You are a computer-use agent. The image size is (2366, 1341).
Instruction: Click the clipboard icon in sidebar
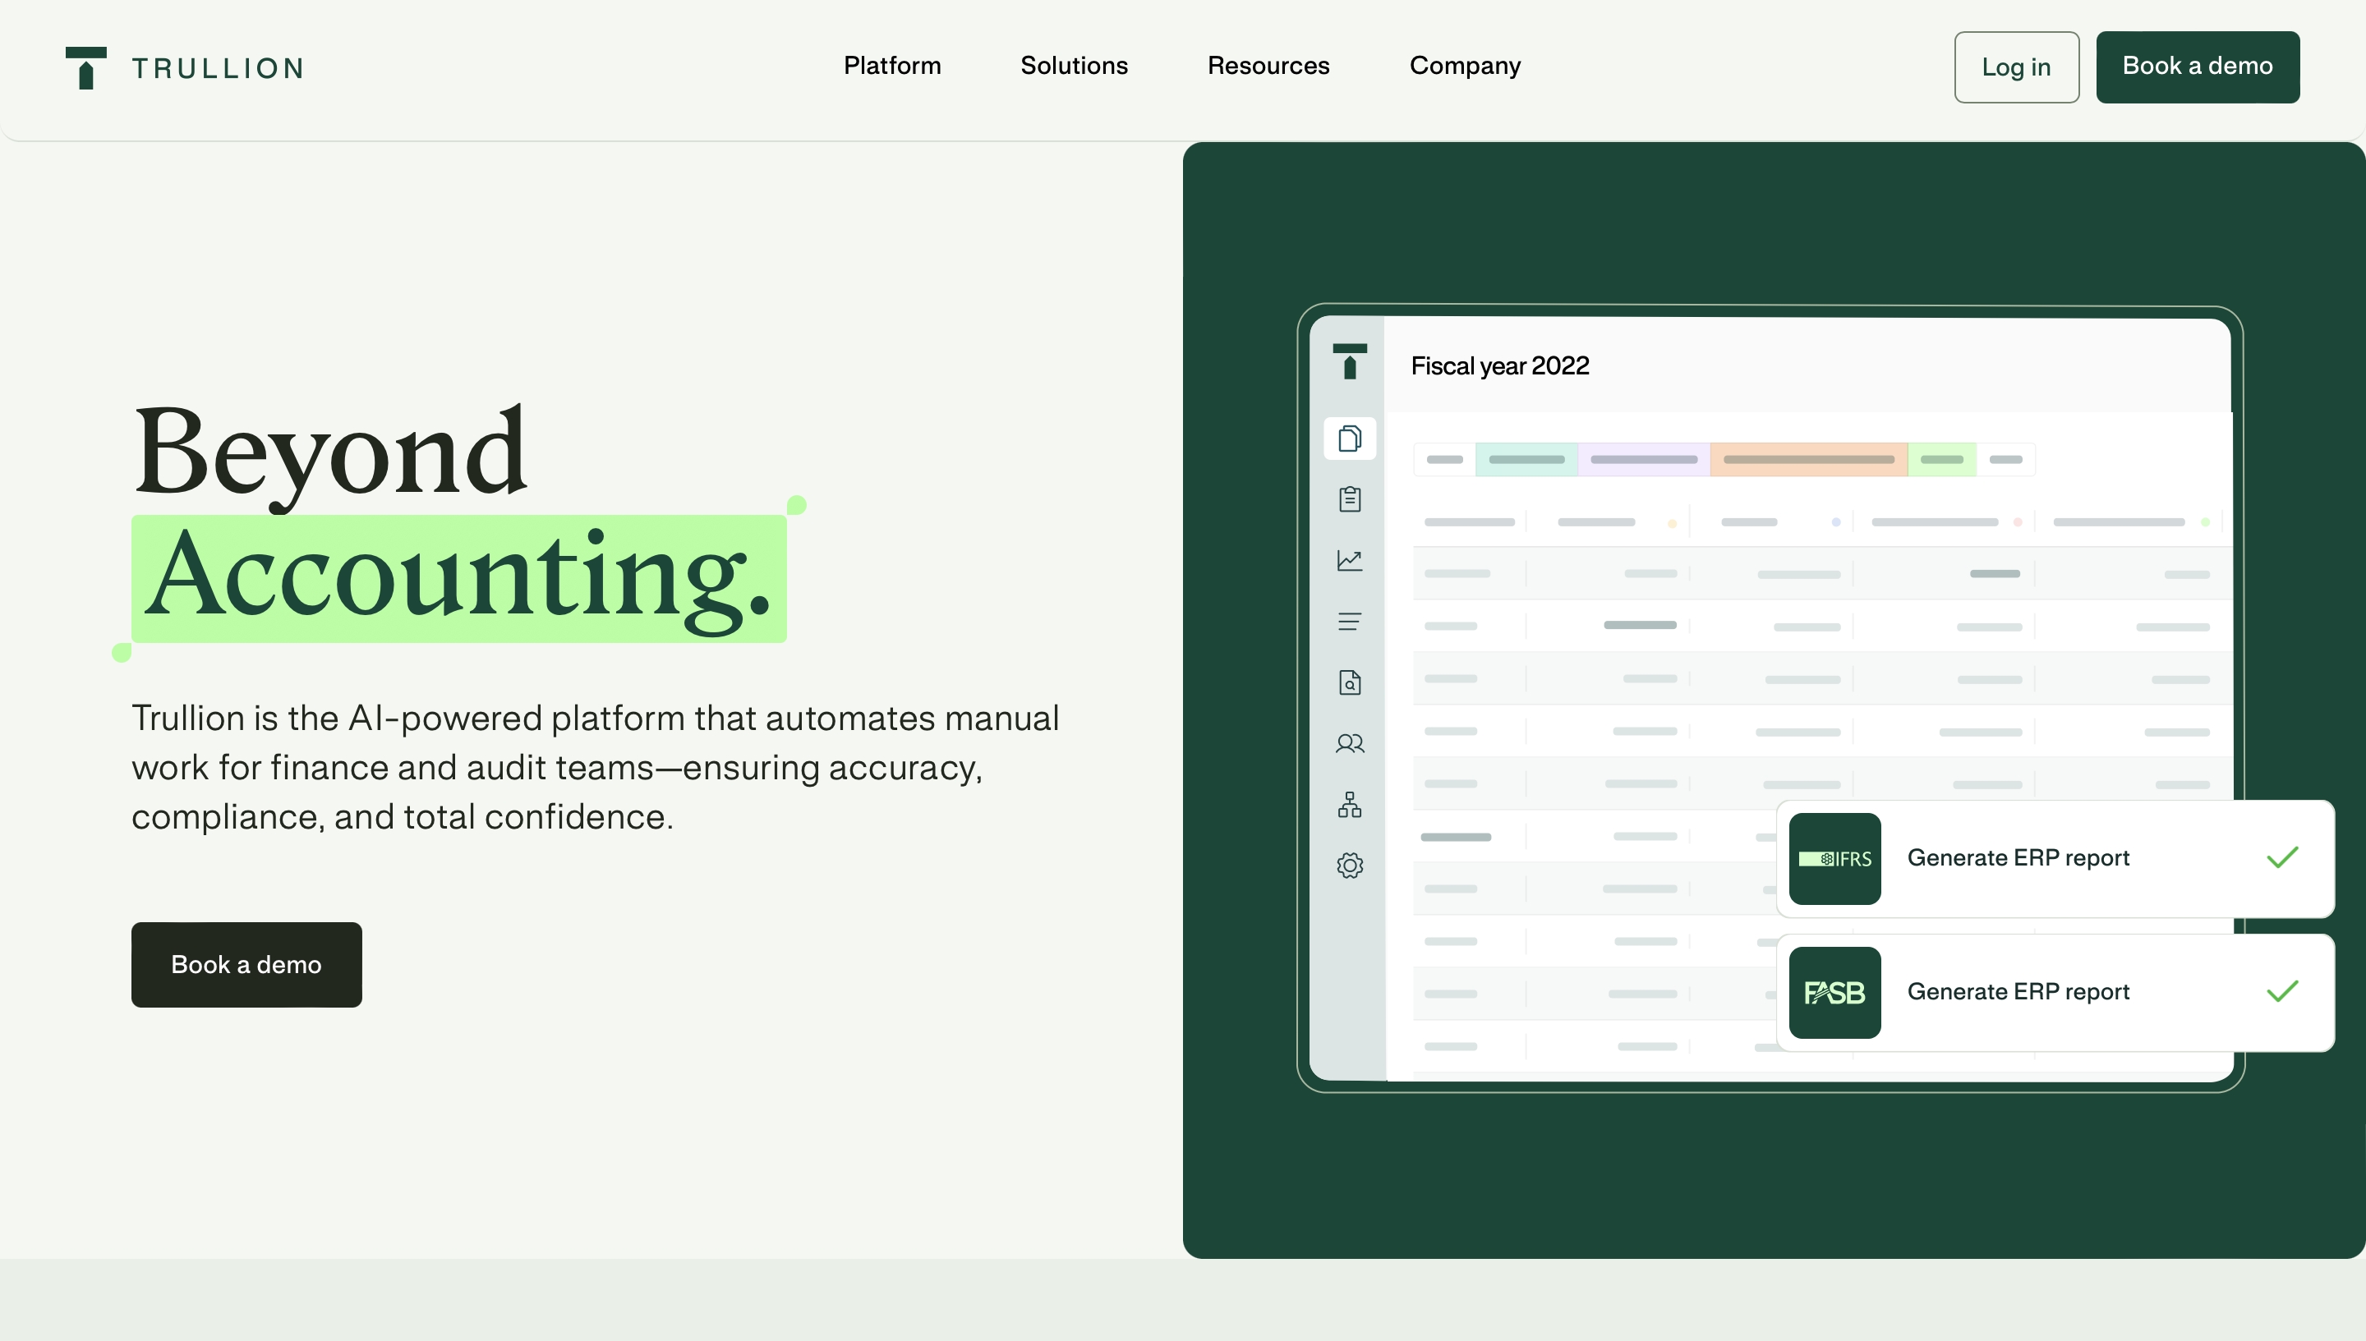coord(1350,499)
